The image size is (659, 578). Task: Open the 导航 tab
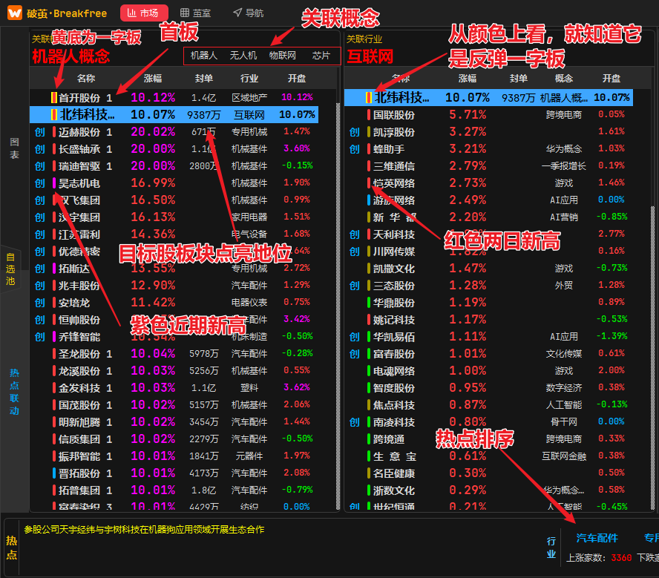(249, 13)
